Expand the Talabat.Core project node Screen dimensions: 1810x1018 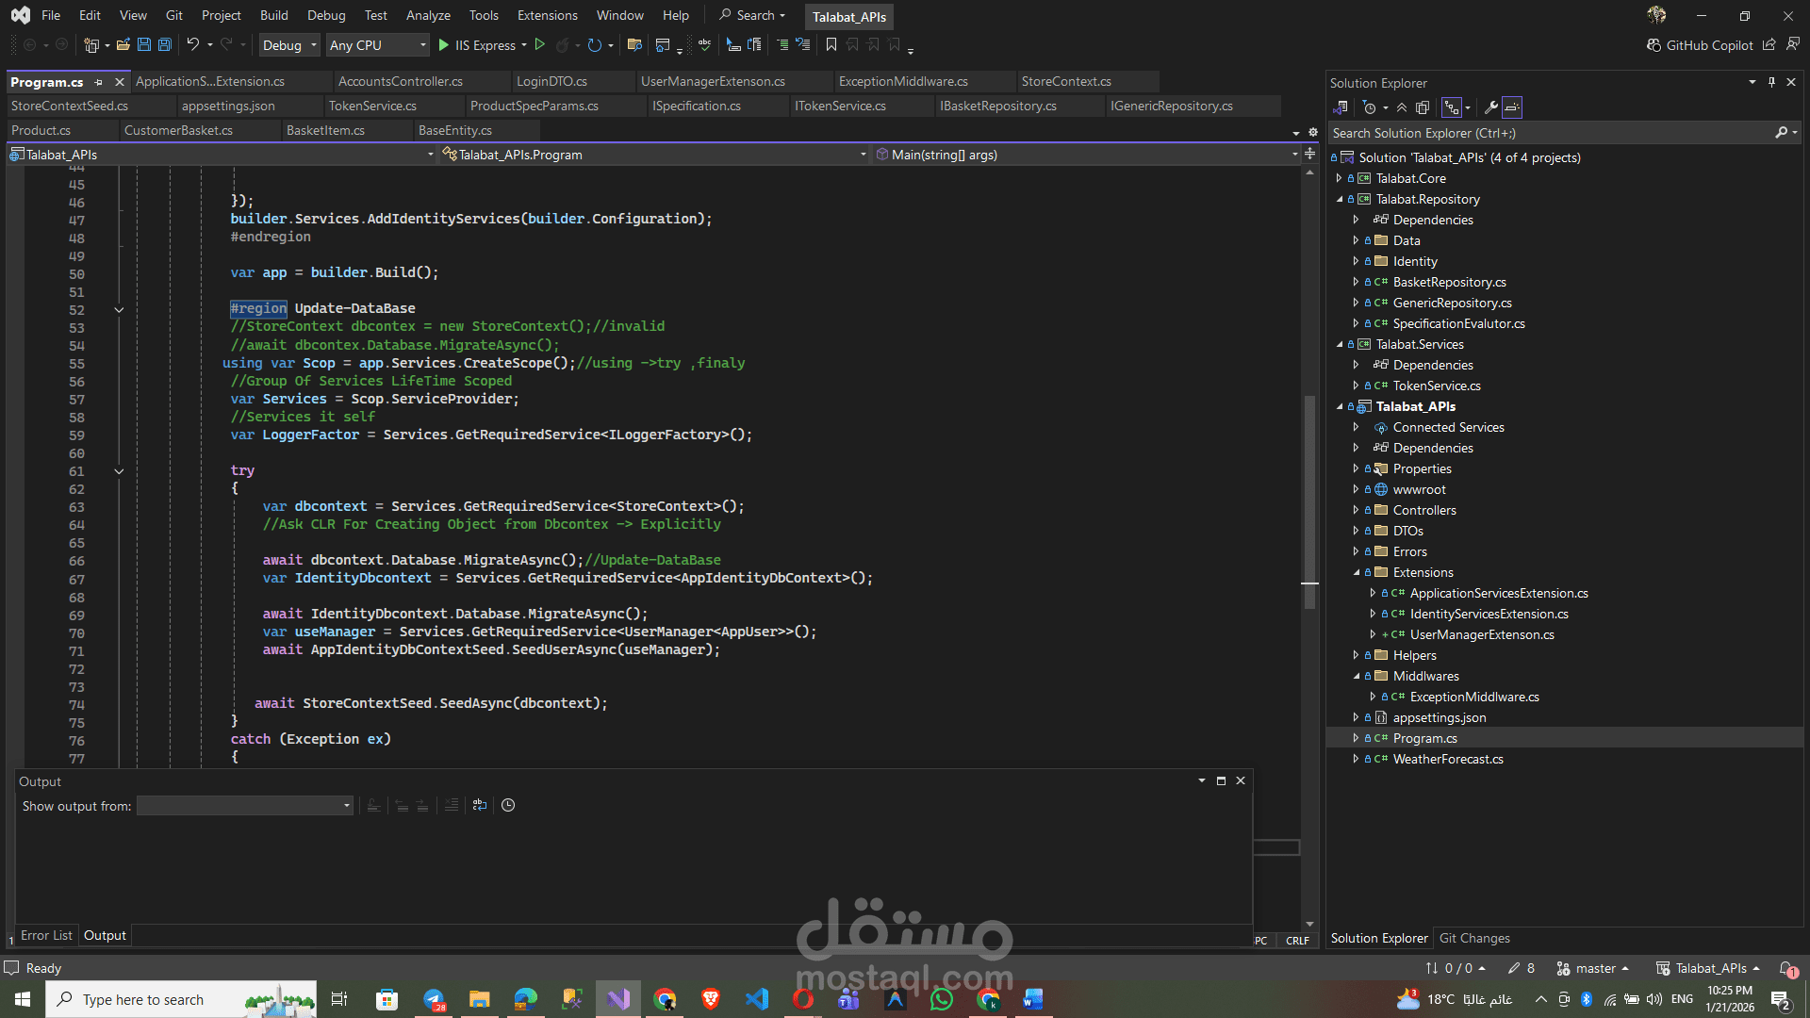pyautogui.click(x=1338, y=178)
